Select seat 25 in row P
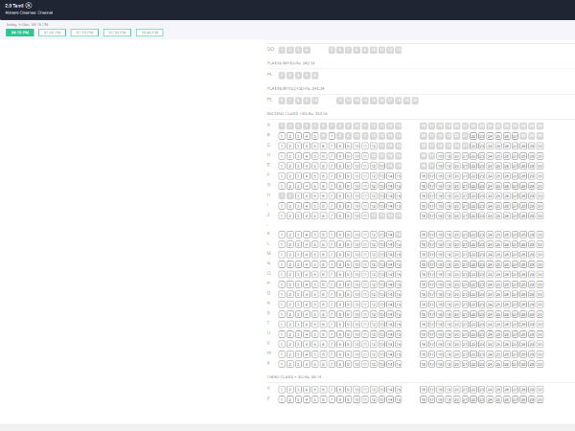The height and width of the screenshot is (431, 575). click(x=498, y=284)
